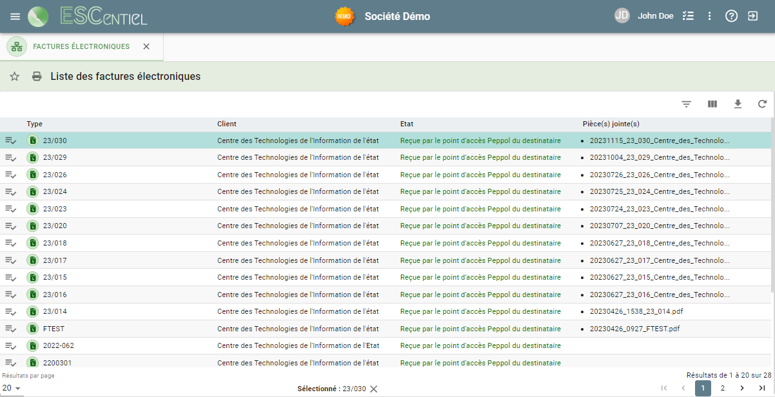This screenshot has height=397, width=775.
Task: Open the three-dot more options menu
Action: 709,16
